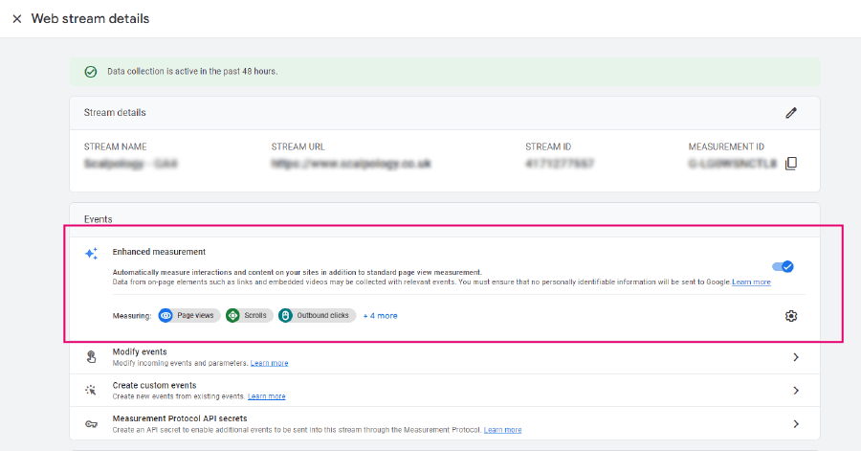Viewport: 861px width, 451px height.
Task: Open Learn more for Measurement Protocol
Action: (x=502, y=430)
